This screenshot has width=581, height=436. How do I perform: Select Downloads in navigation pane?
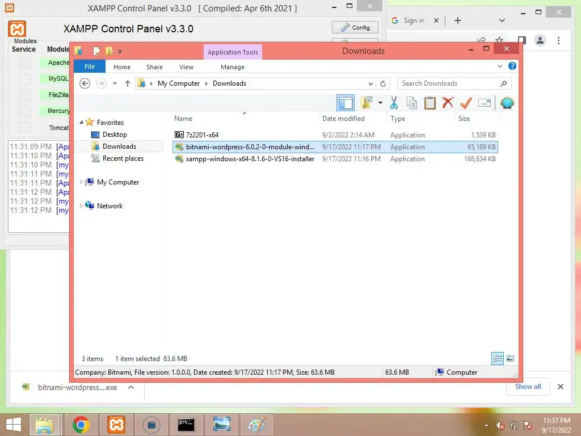tap(119, 146)
